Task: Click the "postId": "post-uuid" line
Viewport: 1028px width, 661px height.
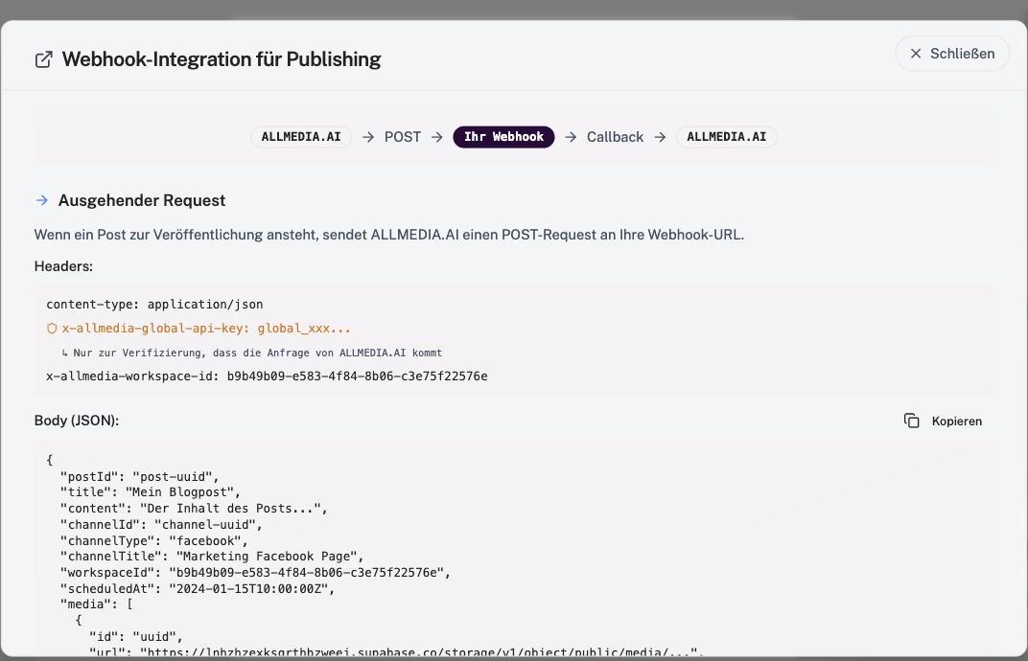Action: pos(140,477)
